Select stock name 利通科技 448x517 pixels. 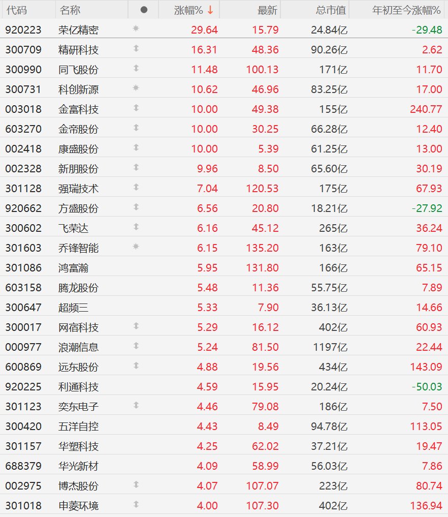tap(78, 387)
